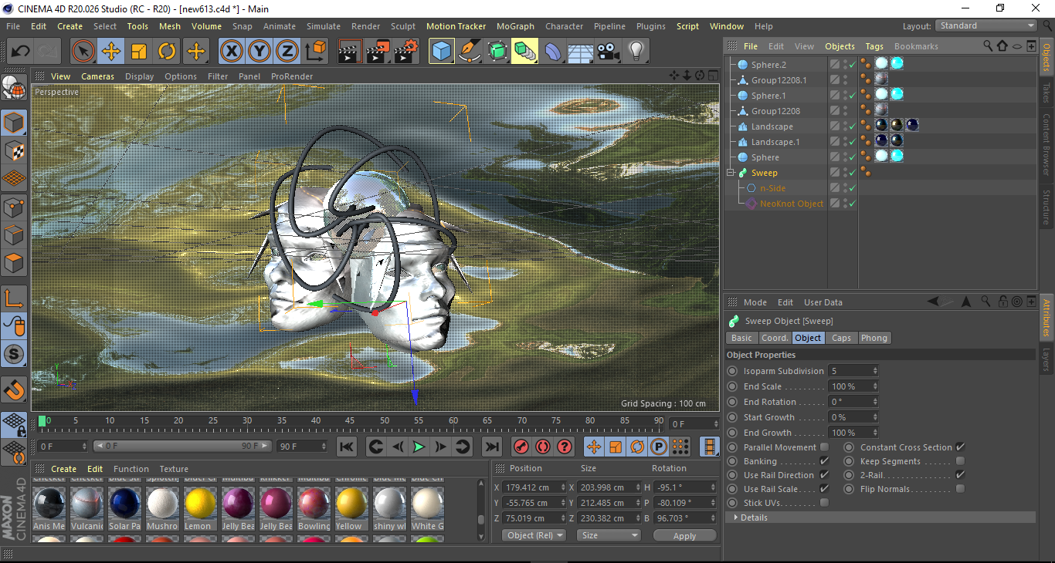1055x563 pixels.
Task: Open the Mode menu in Attributes
Action: [x=755, y=302]
